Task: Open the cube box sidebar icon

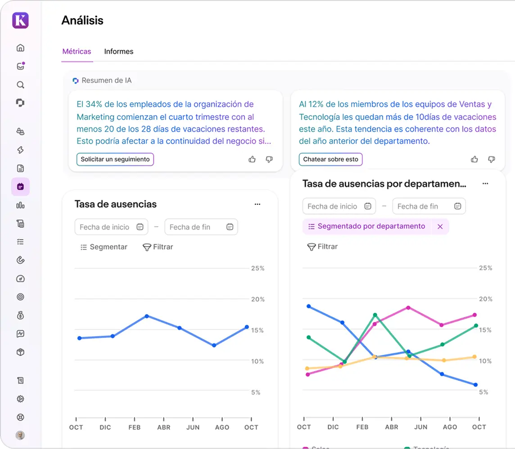Action: click(20, 352)
